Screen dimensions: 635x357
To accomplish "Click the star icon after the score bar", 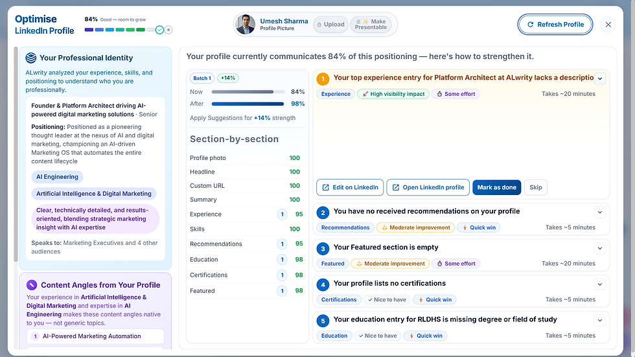I will (168, 30).
